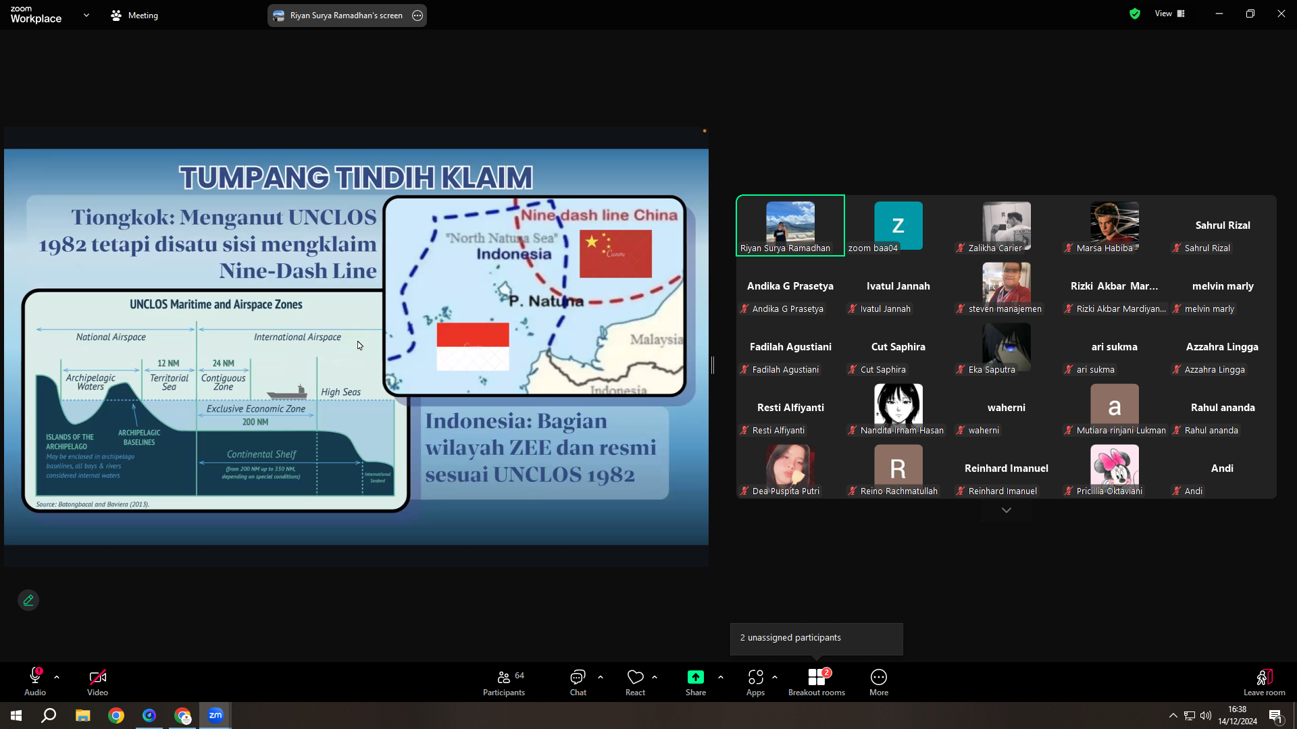This screenshot has width=1297, height=729.
Task: Select Zalikha Carier's video tile
Action: coord(1007,225)
